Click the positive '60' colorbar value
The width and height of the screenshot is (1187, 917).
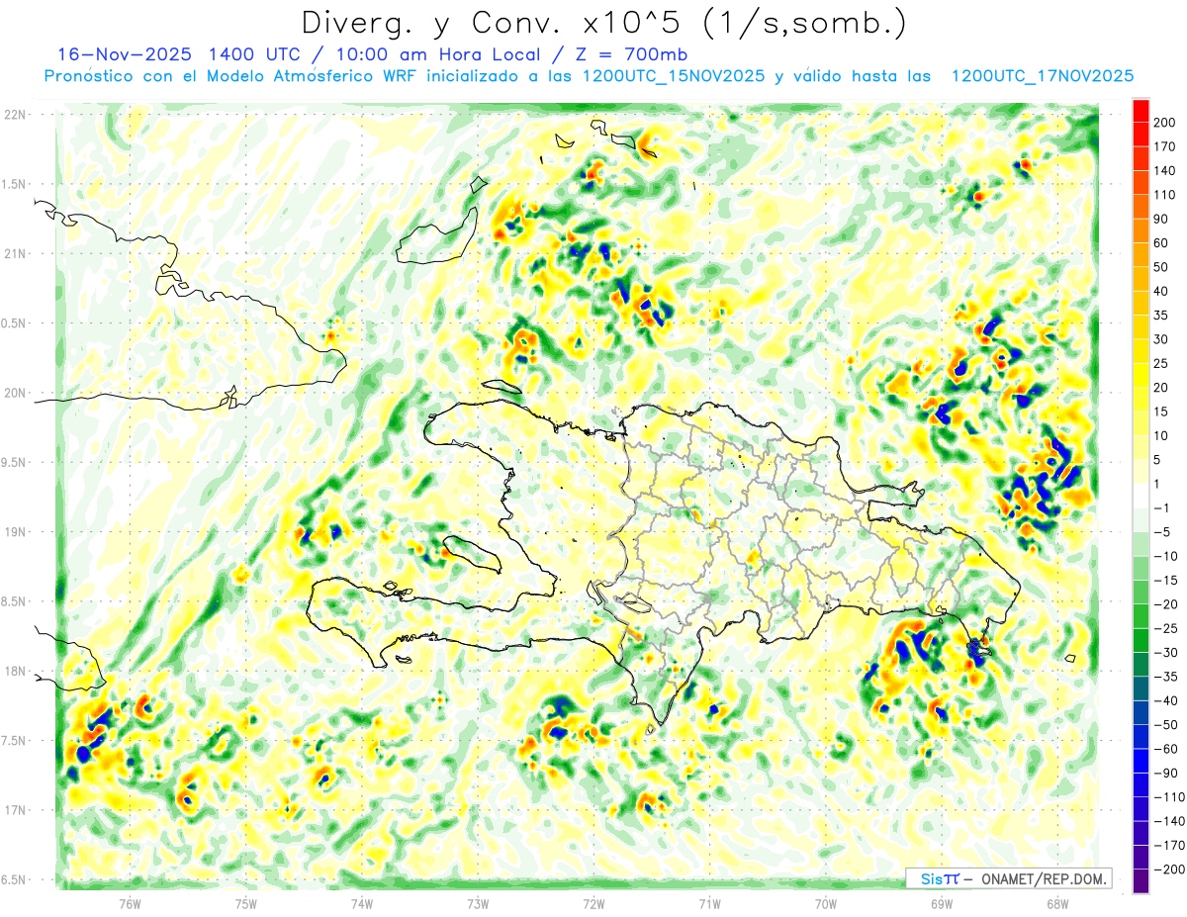(1162, 243)
